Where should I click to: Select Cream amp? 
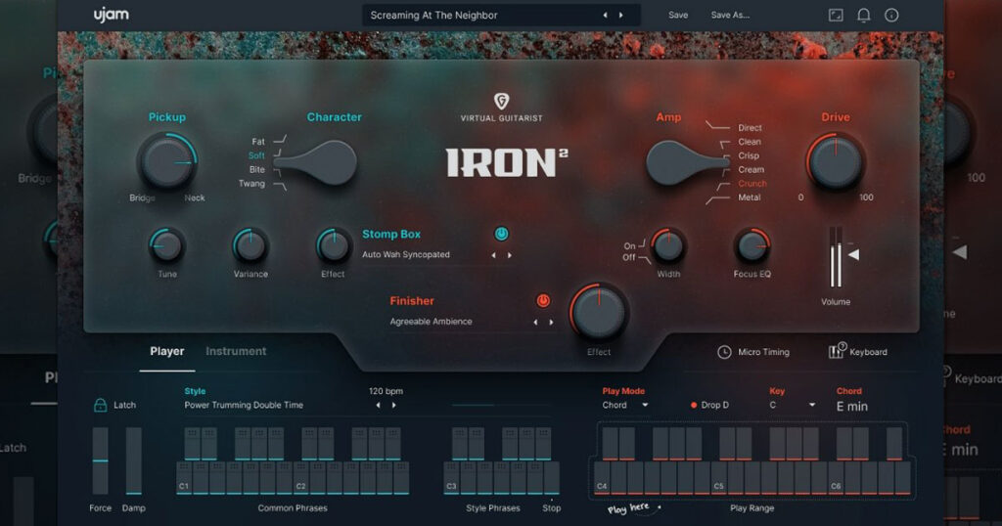[x=751, y=170]
